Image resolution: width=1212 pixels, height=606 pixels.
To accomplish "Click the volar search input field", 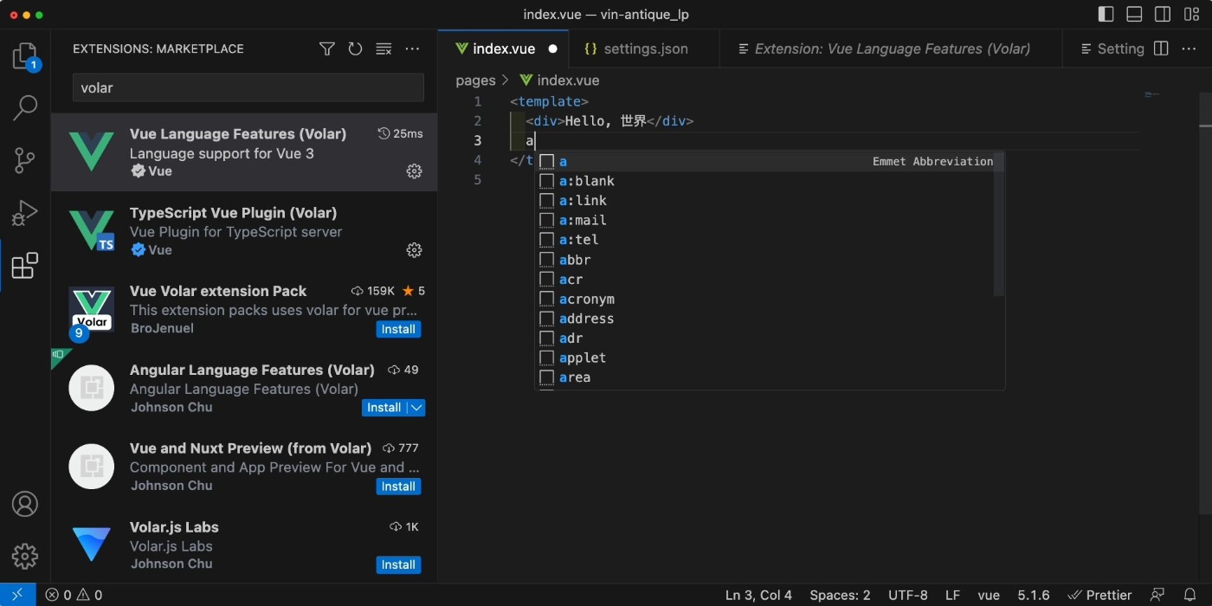I will coord(248,87).
